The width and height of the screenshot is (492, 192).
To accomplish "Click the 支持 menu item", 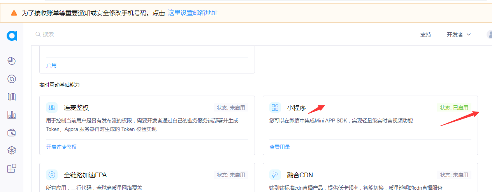I will pyautogui.click(x=426, y=35).
